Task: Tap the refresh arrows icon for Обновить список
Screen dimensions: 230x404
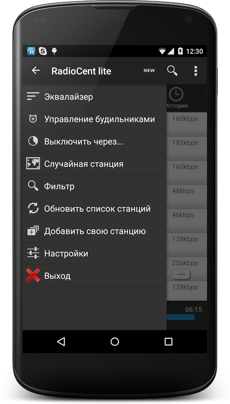Action: [33, 208]
